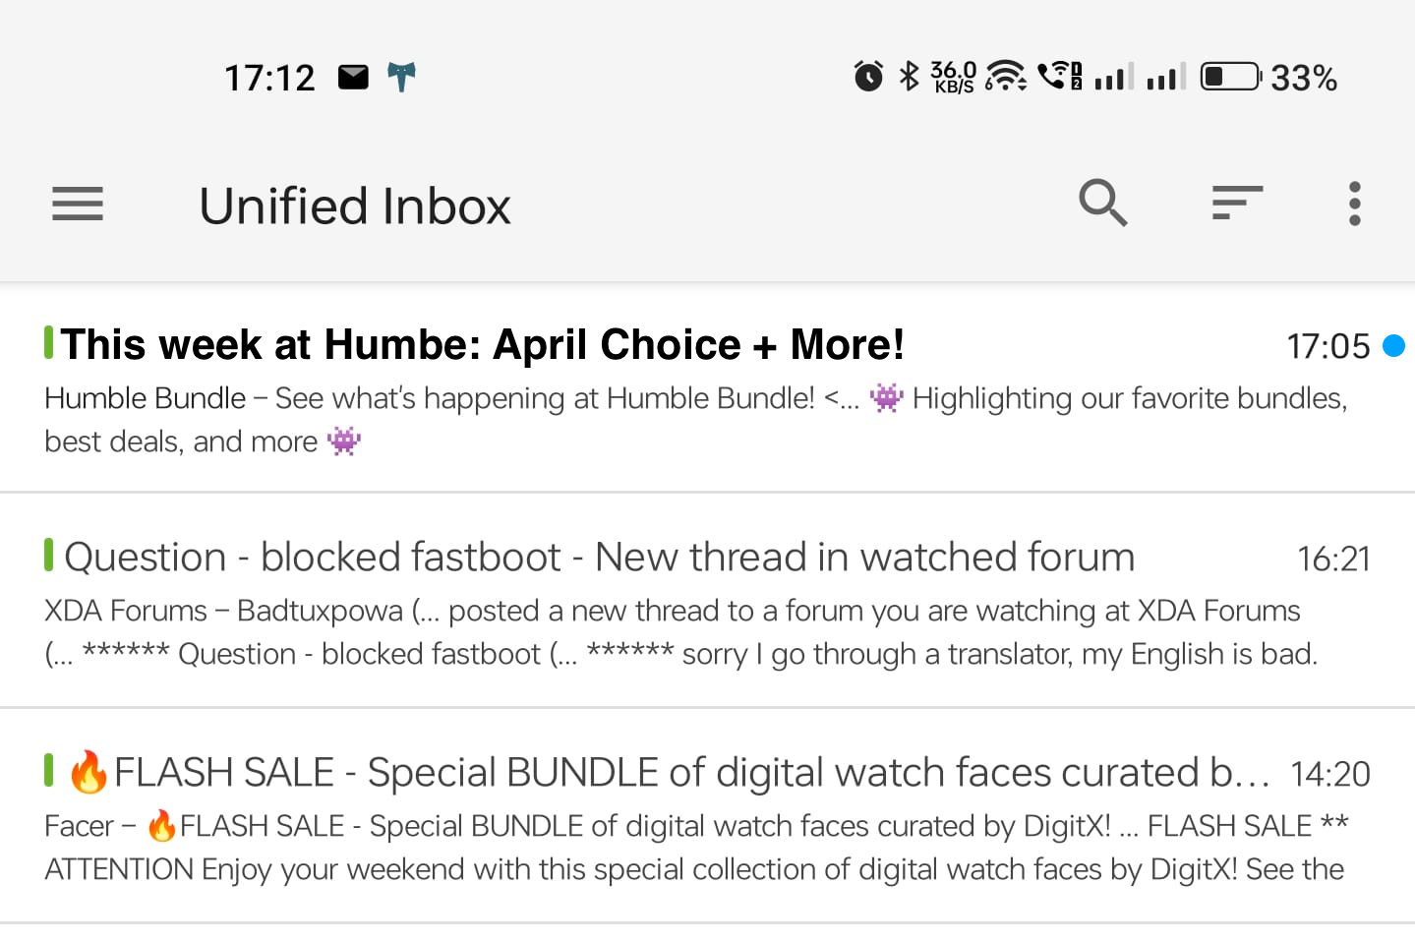1415x943 pixels.
Task: Open the navigation drawer menu
Action: 77,204
